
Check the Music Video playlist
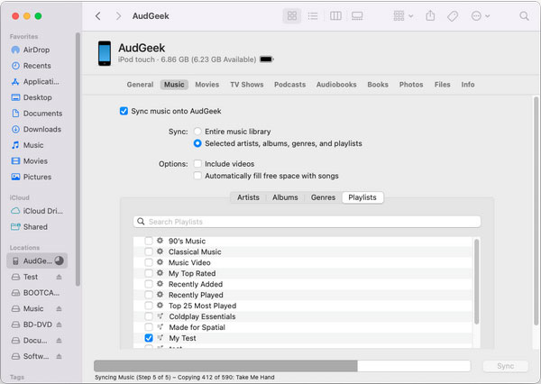(149, 262)
